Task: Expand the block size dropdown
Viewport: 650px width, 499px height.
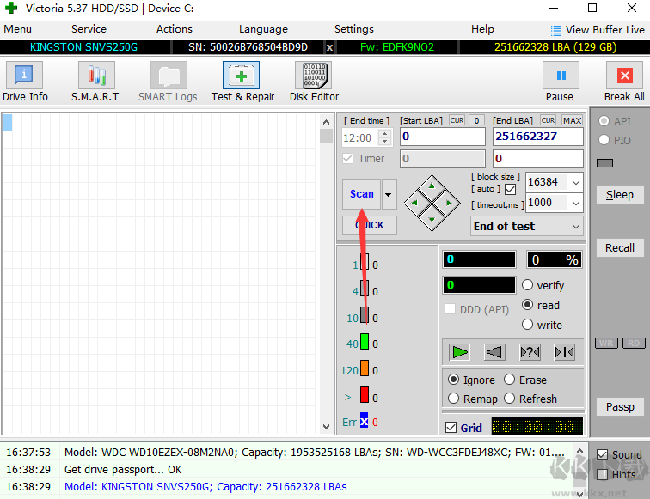Action: [575, 182]
